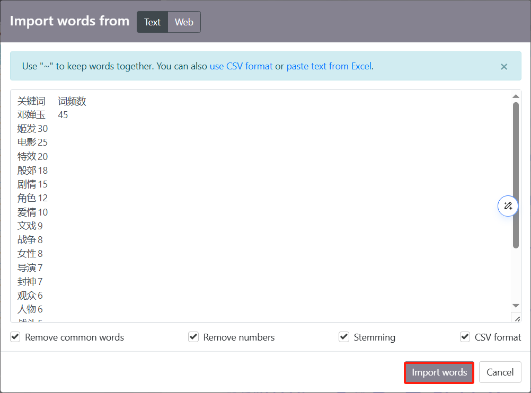This screenshot has width=531, height=393.
Task: Click the magic pen assistant icon
Action: click(508, 206)
